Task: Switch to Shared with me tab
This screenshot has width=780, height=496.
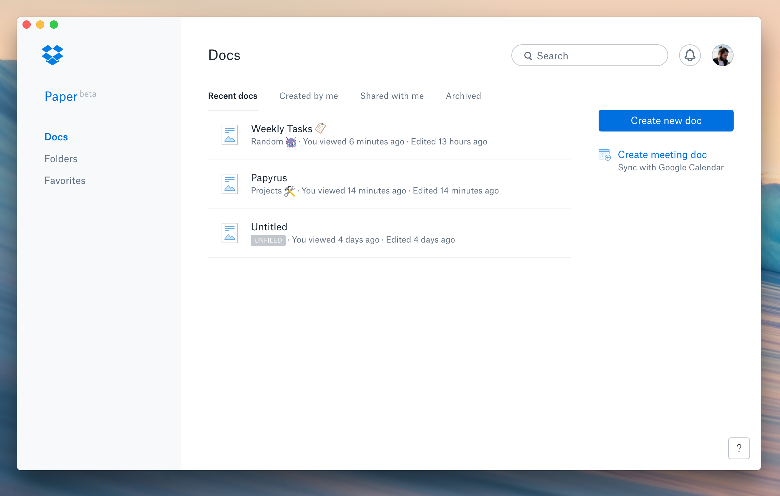Action: [392, 96]
